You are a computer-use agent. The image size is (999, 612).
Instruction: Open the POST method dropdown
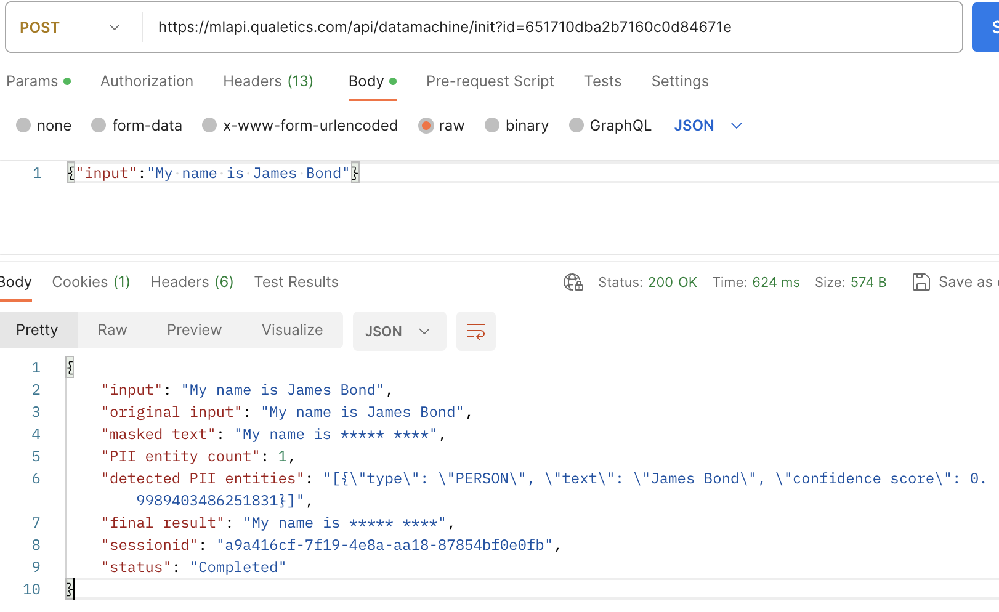coord(114,27)
